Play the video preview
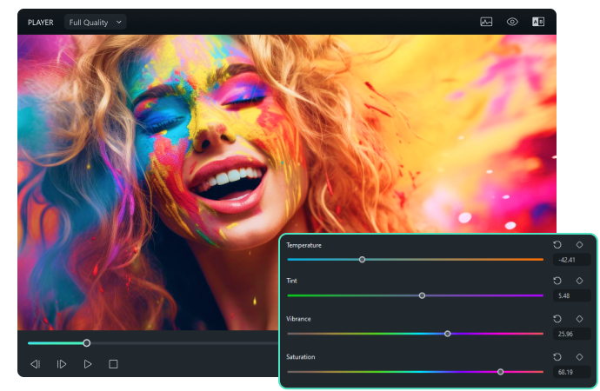600x391 pixels. 88,364
